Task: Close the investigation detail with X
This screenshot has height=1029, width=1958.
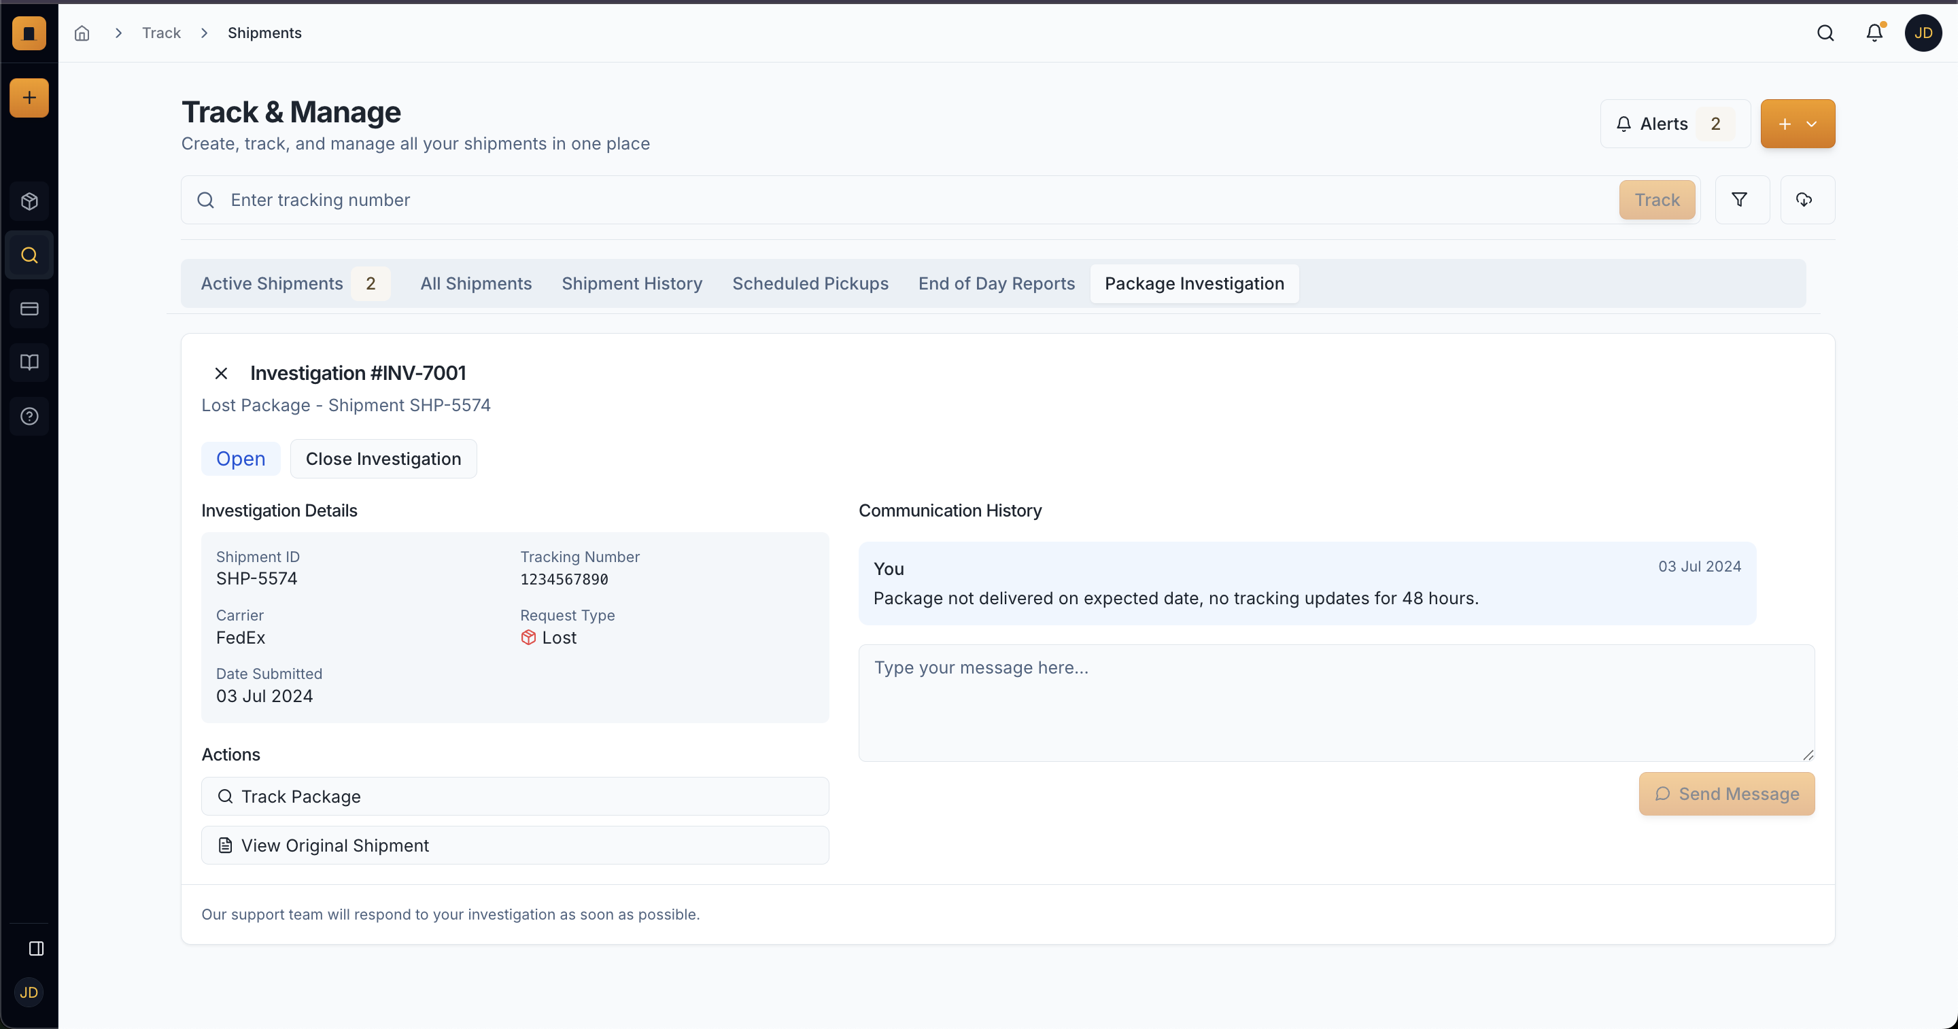Action: (x=220, y=373)
